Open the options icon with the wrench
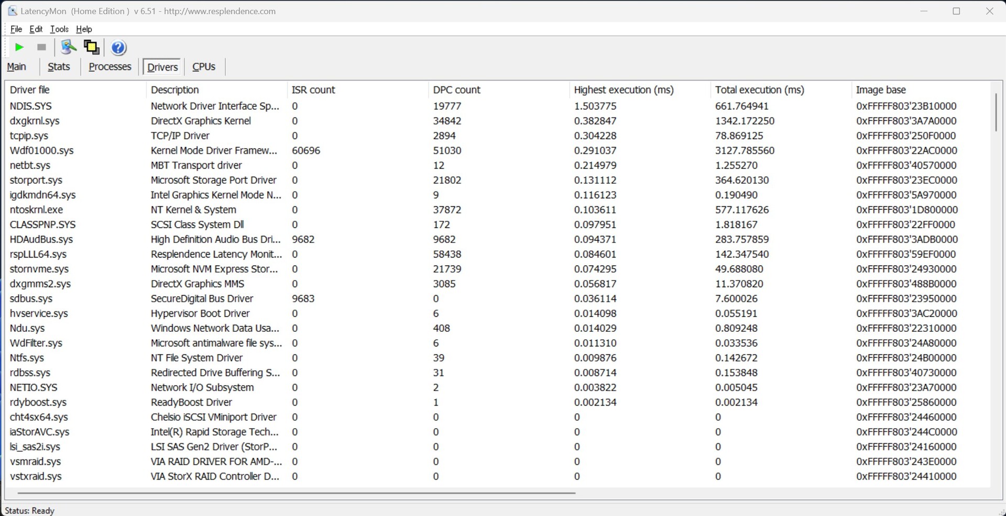This screenshot has width=1006, height=516. point(68,47)
